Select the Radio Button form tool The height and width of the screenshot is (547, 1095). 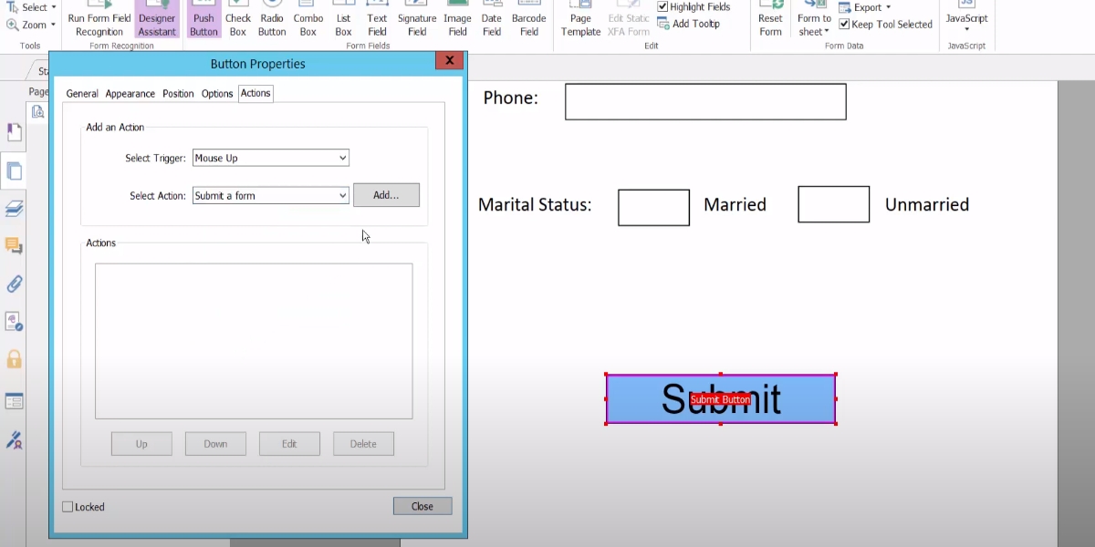point(272,19)
